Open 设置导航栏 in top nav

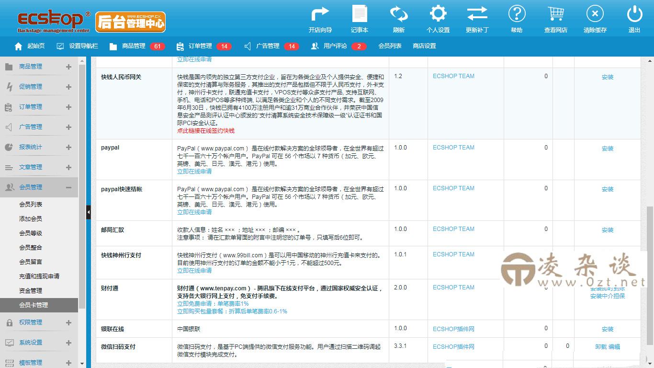tap(77, 46)
